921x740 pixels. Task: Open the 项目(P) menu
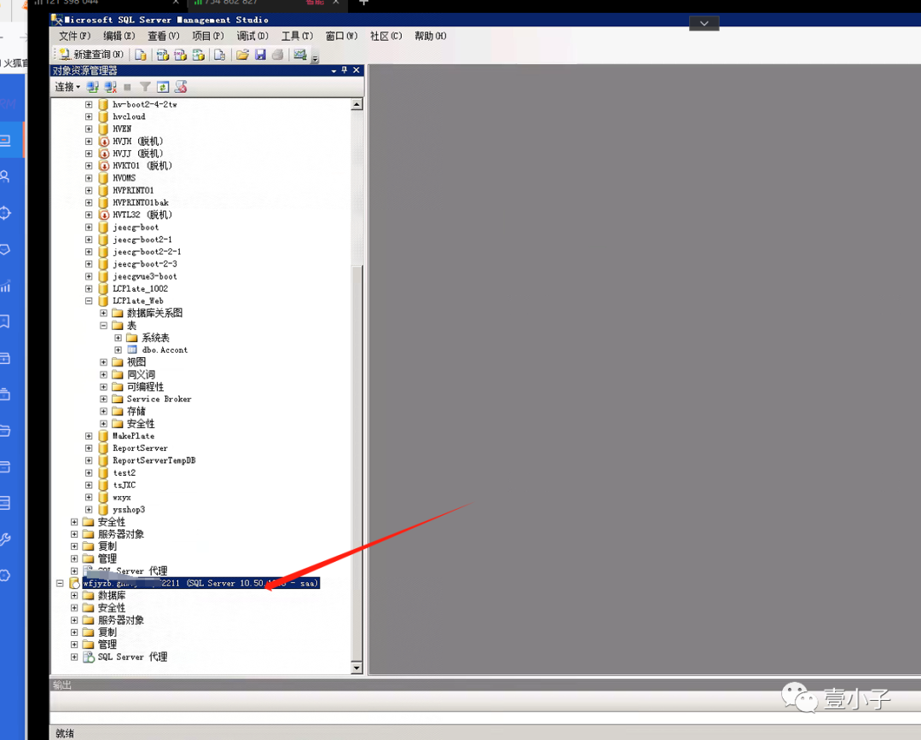(208, 36)
